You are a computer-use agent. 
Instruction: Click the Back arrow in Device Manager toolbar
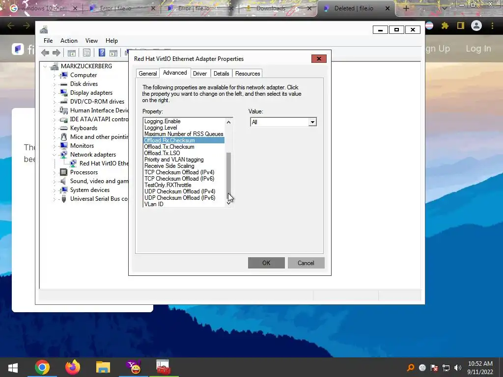click(x=45, y=53)
